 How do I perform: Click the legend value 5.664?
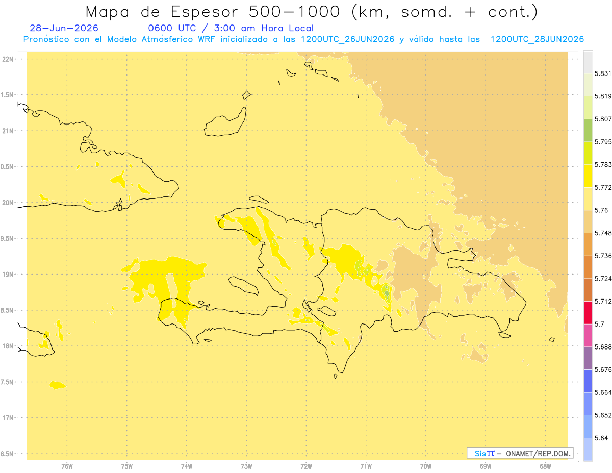click(603, 392)
